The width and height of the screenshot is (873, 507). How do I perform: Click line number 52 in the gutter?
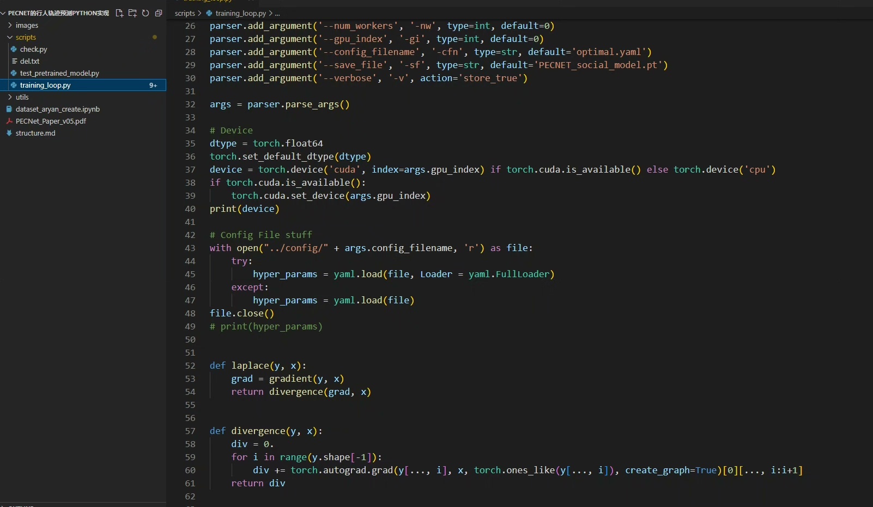[190, 365]
